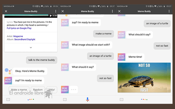Open overflow menu in the middle screen
This screenshot has width=175, height=109.
[x=112, y=11]
